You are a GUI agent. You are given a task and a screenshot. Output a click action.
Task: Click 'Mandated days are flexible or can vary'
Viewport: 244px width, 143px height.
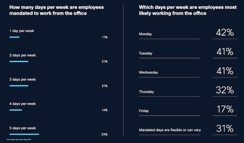(170, 130)
